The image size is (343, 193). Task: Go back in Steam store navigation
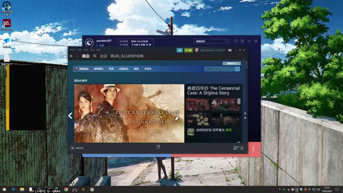click(x=71, y=56)
